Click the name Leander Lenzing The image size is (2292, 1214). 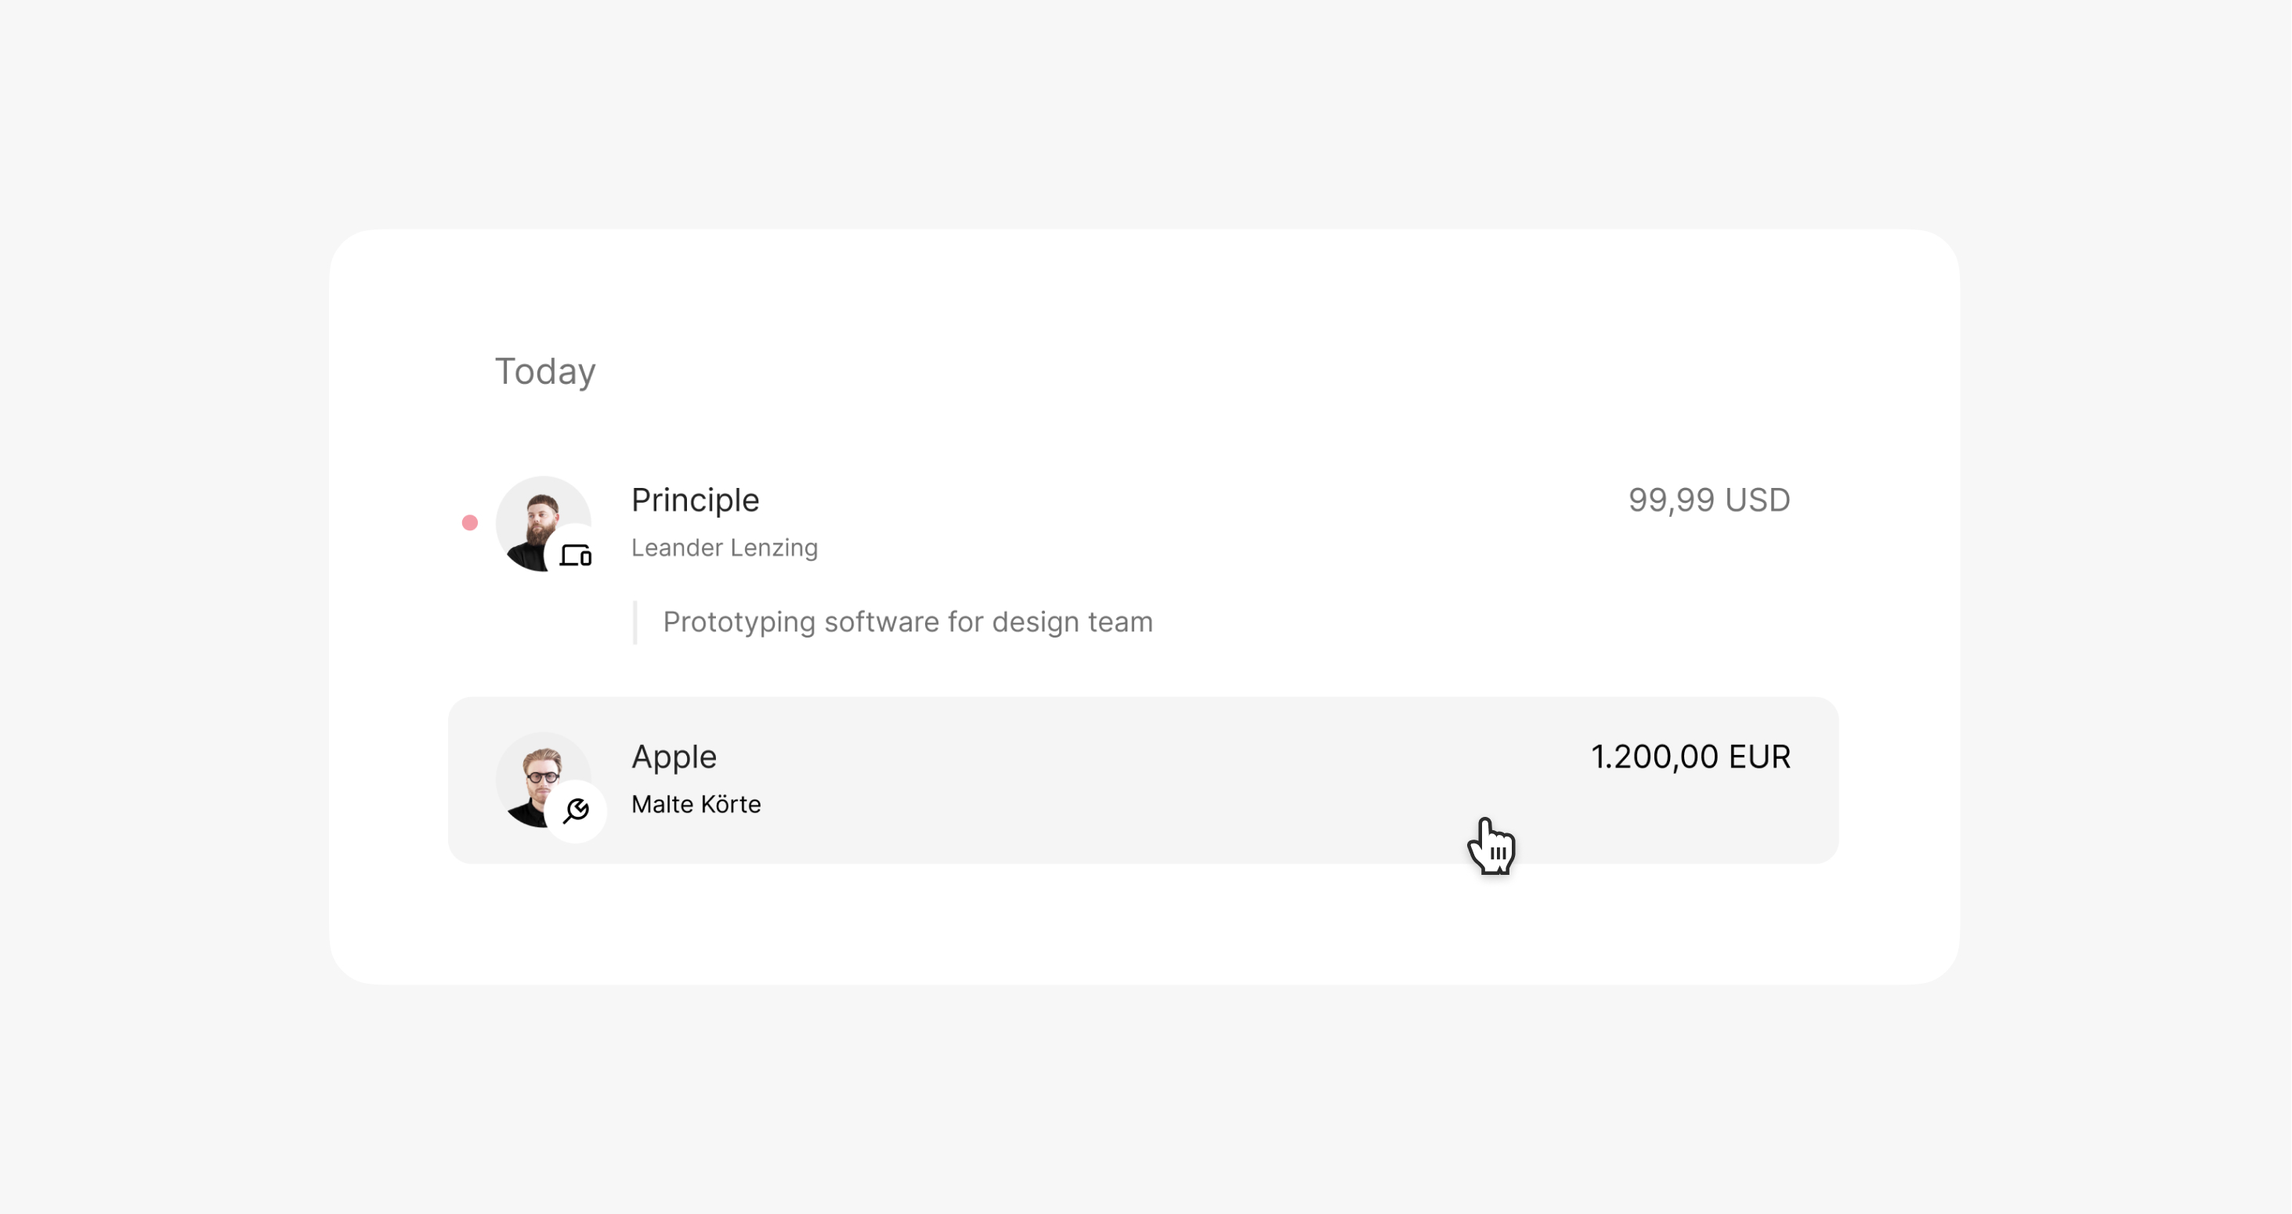pos(725,547)
